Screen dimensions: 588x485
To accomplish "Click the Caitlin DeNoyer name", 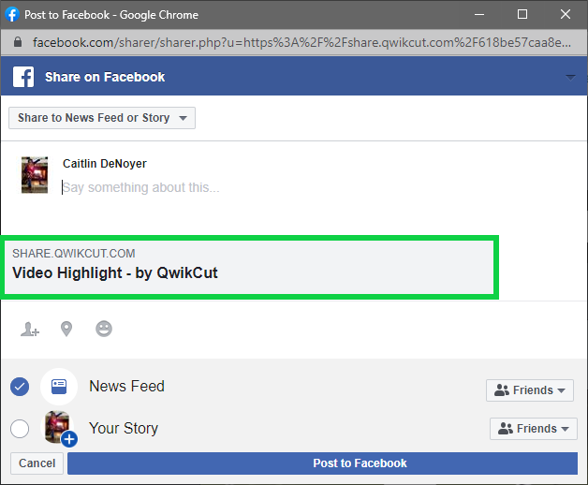I will pos(105,164).
